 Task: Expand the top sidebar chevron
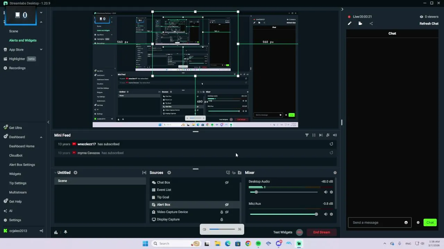click(41, 12)
